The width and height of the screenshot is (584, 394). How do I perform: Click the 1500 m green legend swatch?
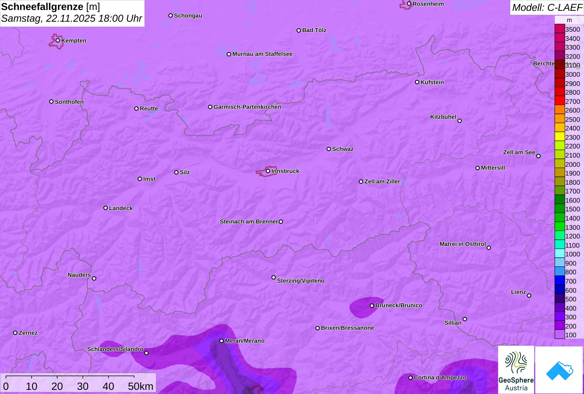[559, 208]
